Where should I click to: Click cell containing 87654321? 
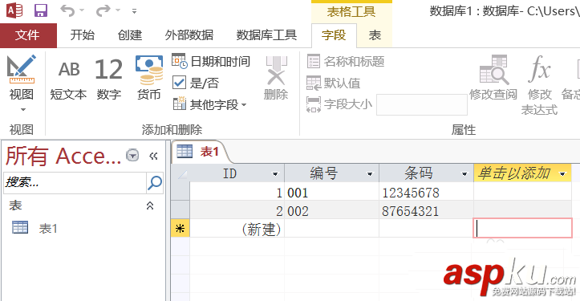[x=427, y=210]
